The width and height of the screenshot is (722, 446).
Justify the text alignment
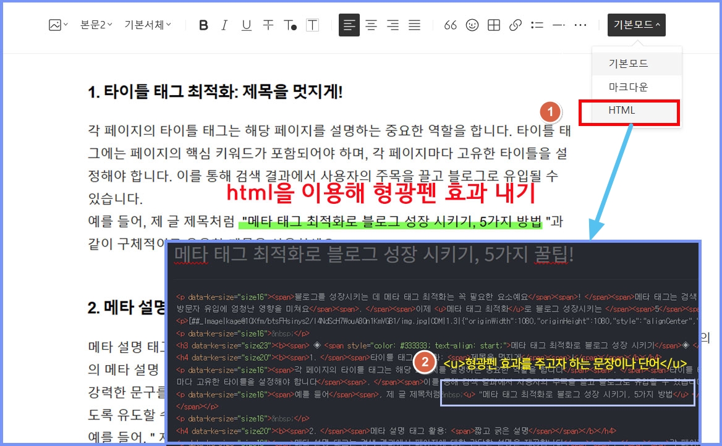tap(414, 25)
